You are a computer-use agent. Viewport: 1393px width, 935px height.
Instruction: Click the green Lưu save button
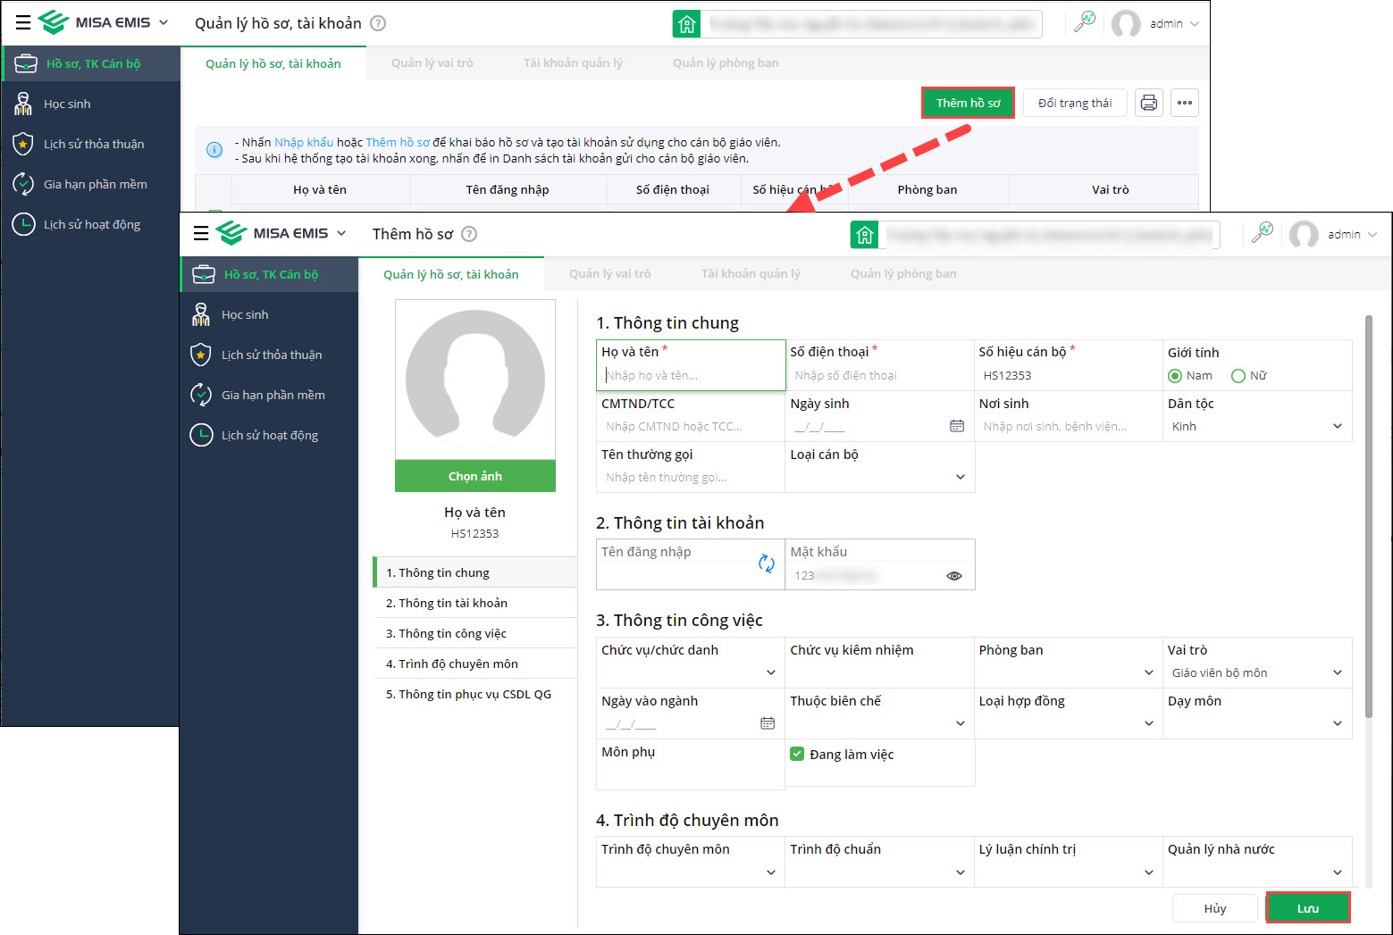pyautogui.click(x=1308, y=908)
